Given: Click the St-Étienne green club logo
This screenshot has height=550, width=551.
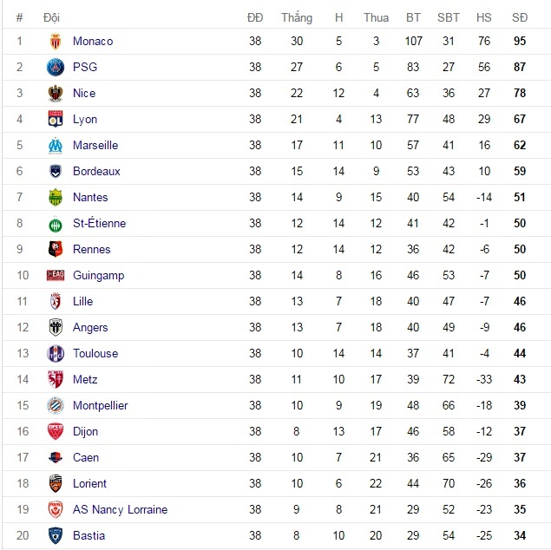Looking at the screenshot, I should pos(56,224).
